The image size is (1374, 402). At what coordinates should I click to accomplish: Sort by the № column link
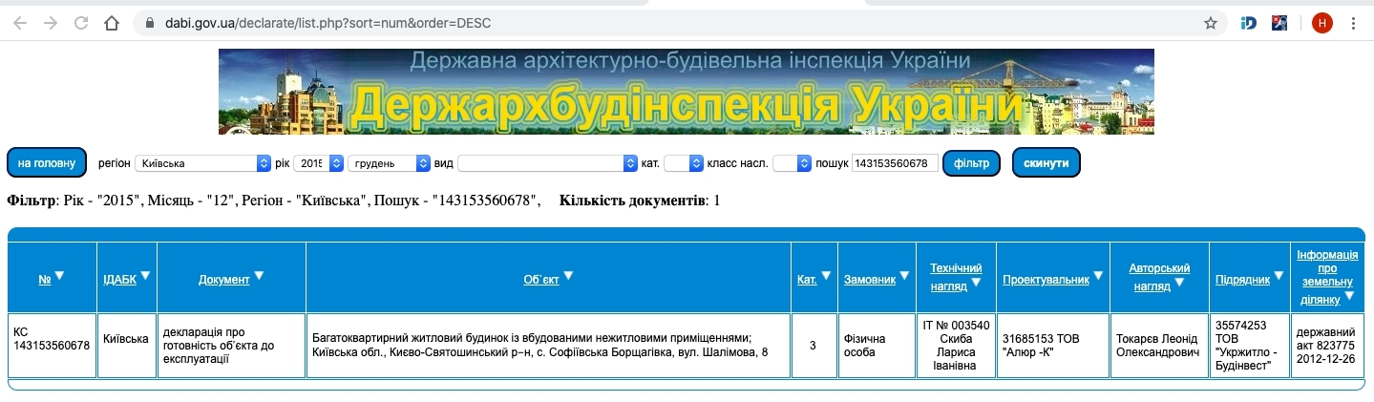(44, 280)
